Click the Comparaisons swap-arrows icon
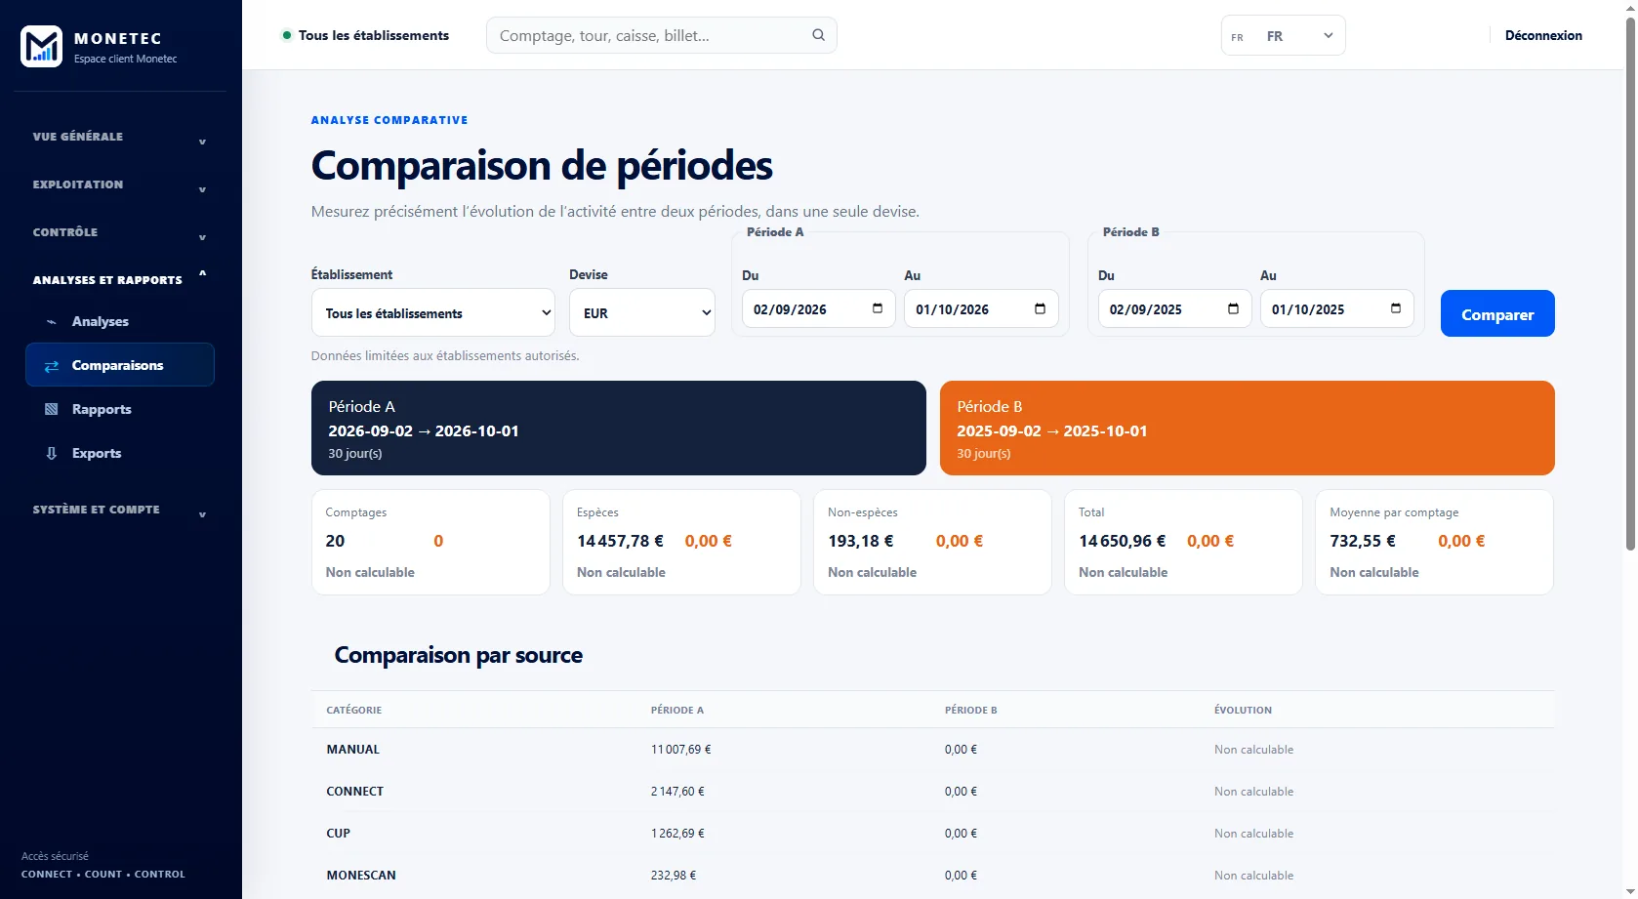1638x899 pixels. pos(52,365)
